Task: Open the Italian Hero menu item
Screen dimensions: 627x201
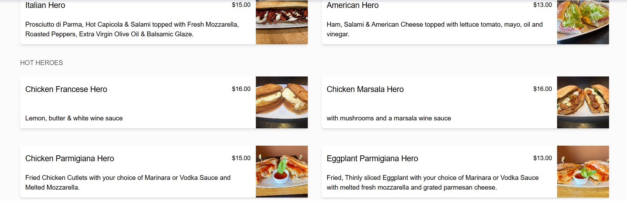Action: [45, 6]
